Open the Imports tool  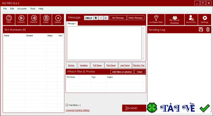[x=21, y=19]
